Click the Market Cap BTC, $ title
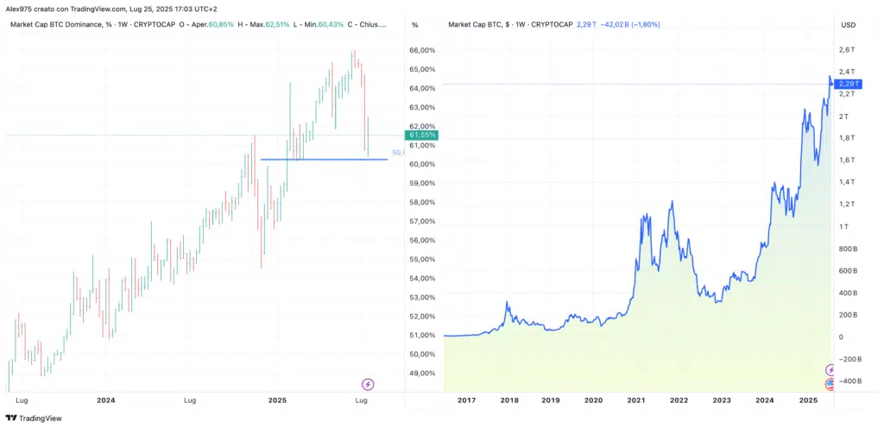The height and width of the screenshot is (428, 884). click(480, 25)
